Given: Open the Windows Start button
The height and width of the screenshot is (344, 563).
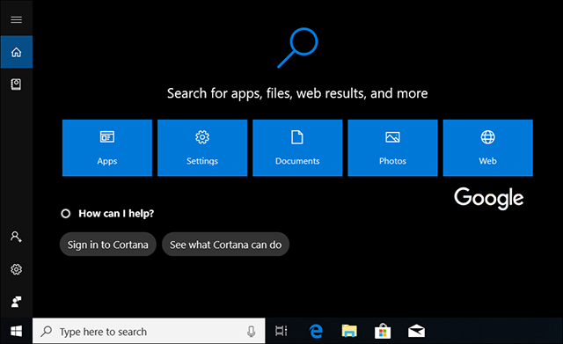Looking at the screenshot, I should (16, 331).
